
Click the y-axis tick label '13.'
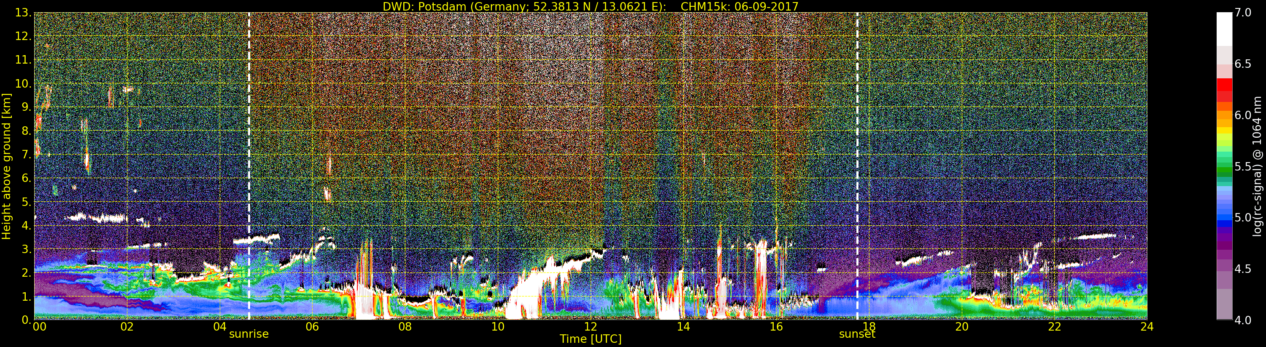coord(23,12)
